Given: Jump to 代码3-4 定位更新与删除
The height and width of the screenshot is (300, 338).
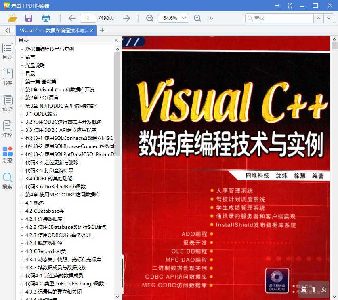Looking at the screenshot, I should point(52,163).
